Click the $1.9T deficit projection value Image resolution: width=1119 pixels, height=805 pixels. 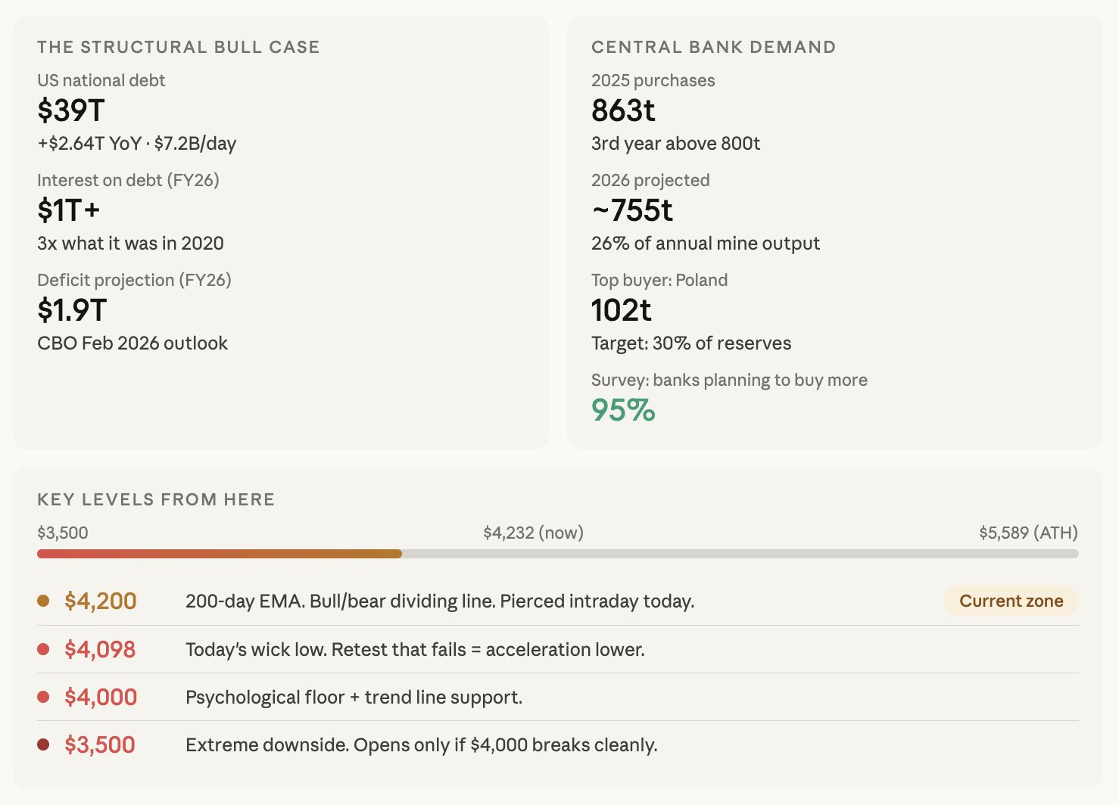coord(73,310)
